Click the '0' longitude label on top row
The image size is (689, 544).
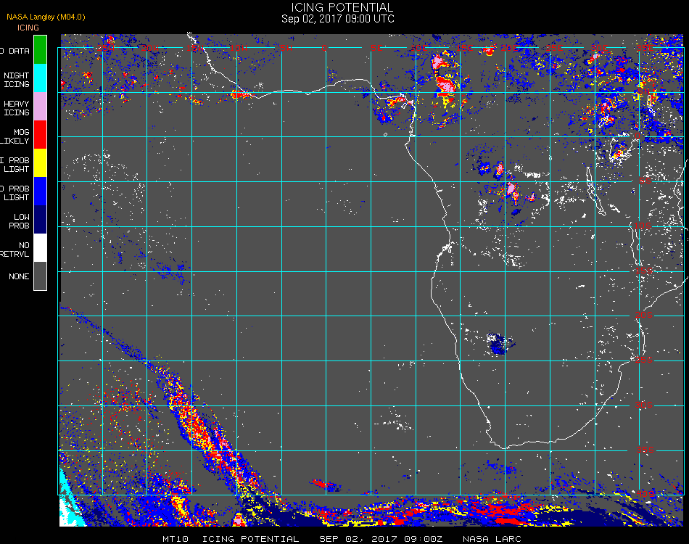tap(325, 47)
